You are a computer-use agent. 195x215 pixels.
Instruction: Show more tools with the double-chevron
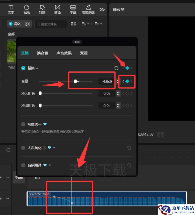click(x=102, y=10)
